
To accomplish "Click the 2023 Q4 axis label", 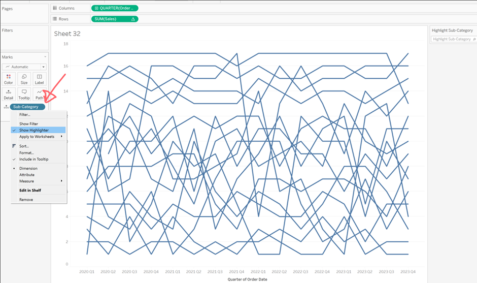I will coord(407,271).
